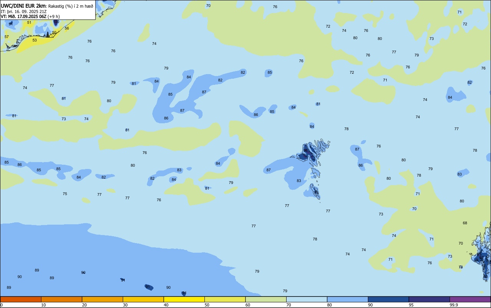Choose the dark blue 90–95 legend swatch

(388, 299)
